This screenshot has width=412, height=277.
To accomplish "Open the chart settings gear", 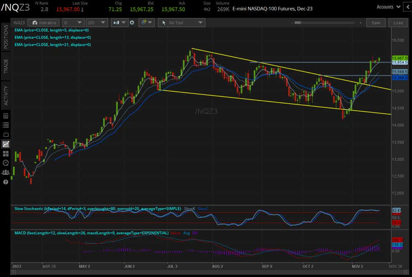I will [x=132, y=23].
